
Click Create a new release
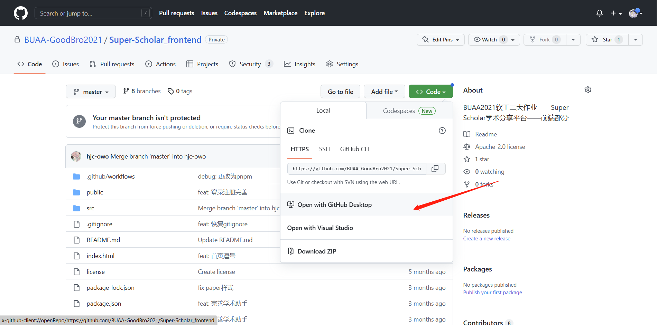(487, 239)
